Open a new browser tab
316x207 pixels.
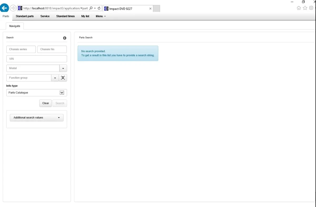156,8
